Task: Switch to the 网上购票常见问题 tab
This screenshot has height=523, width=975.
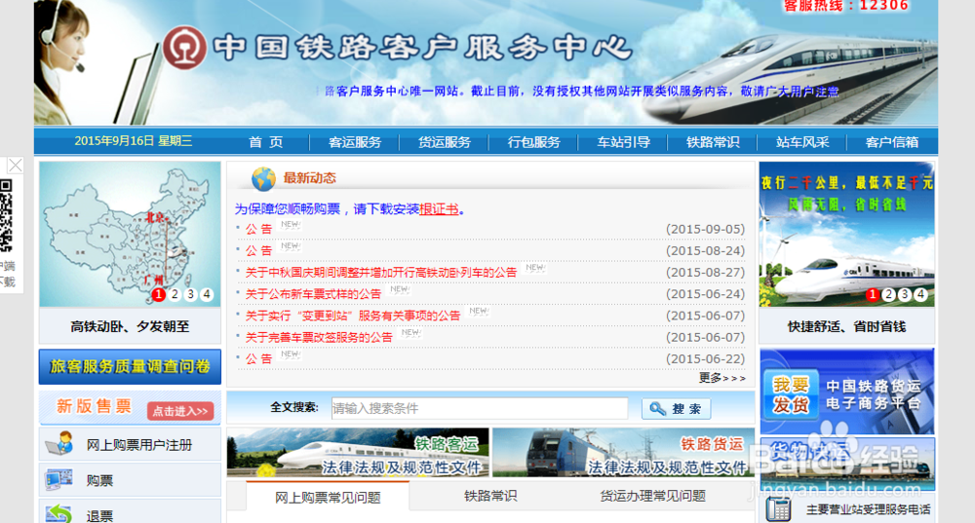Action: coord(328,497)
